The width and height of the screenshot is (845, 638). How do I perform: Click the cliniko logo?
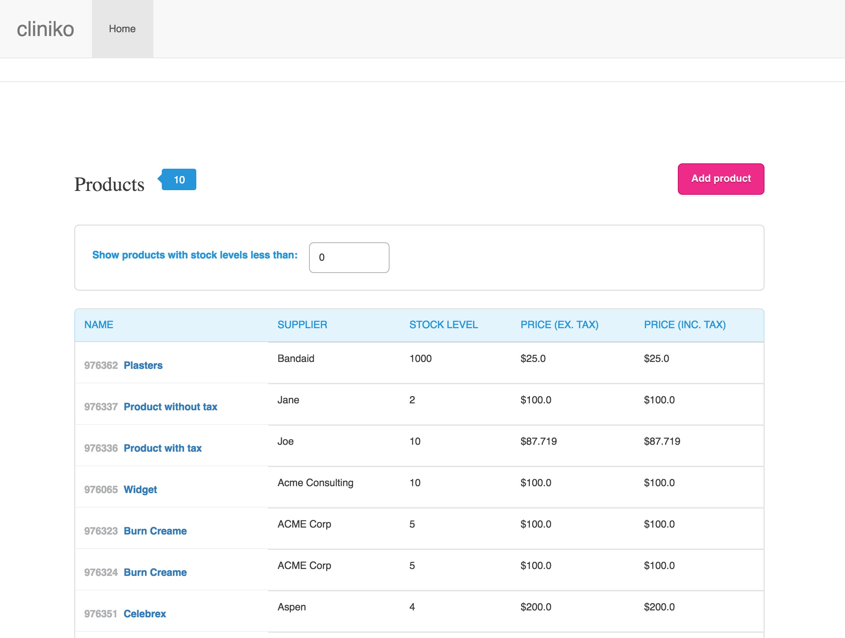point(45,29)
